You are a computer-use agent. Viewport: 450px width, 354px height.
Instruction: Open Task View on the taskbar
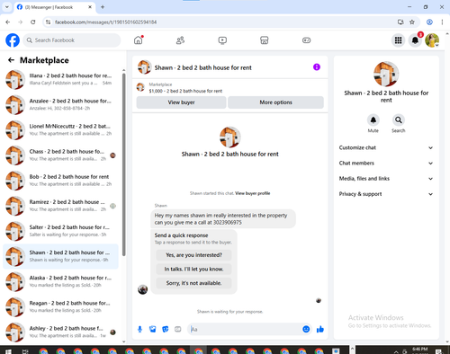[x=25, y=351]
